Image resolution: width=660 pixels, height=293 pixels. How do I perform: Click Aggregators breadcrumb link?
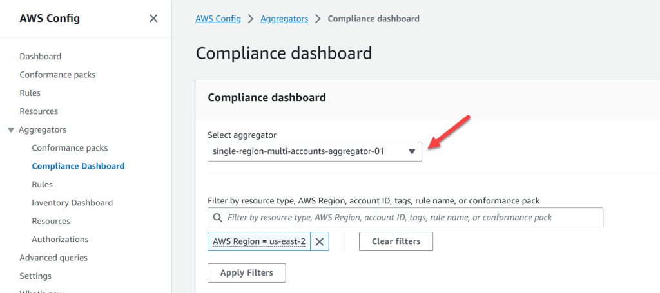click(x=284, y=19)
